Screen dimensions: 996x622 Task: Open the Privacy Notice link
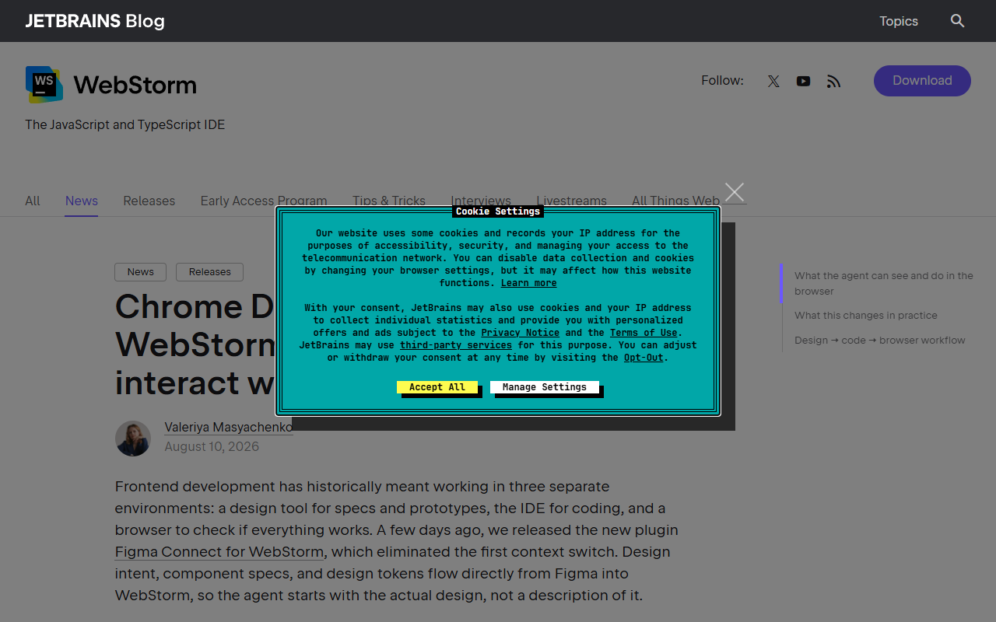tap(521, 333)
